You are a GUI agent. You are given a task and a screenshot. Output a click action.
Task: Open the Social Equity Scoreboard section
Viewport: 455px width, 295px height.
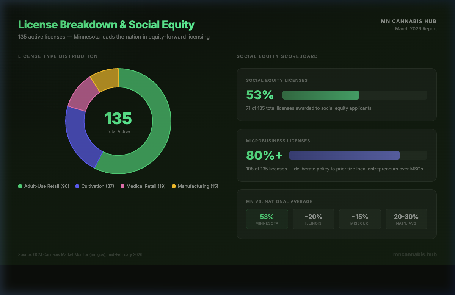coord(277,56)
